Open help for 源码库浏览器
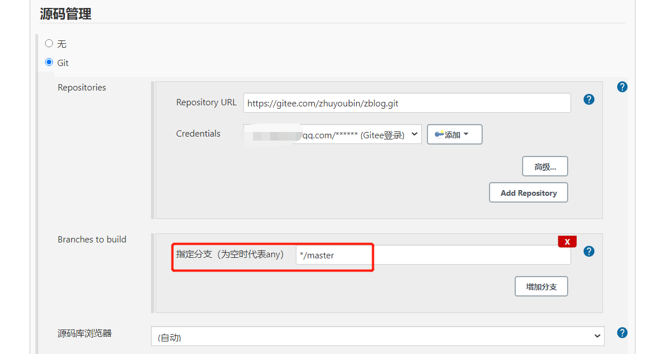Image resolution: width=648 pixels, height=354 pixels. (622, 332)
